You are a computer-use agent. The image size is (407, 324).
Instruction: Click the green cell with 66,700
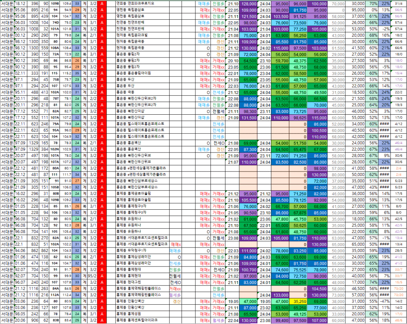click(x=280, y=207)
